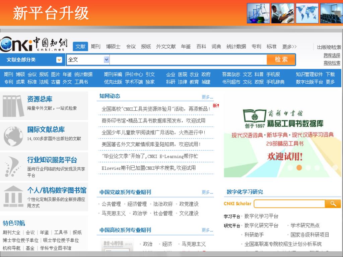Viewport: 343px width, 257px height.
Task: Click the 跨库选择 link
Action: [x=332, y=55]
